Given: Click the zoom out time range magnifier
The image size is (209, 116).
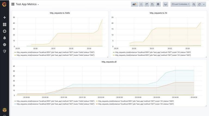Looking at the screenshot, I should point(194,4).
